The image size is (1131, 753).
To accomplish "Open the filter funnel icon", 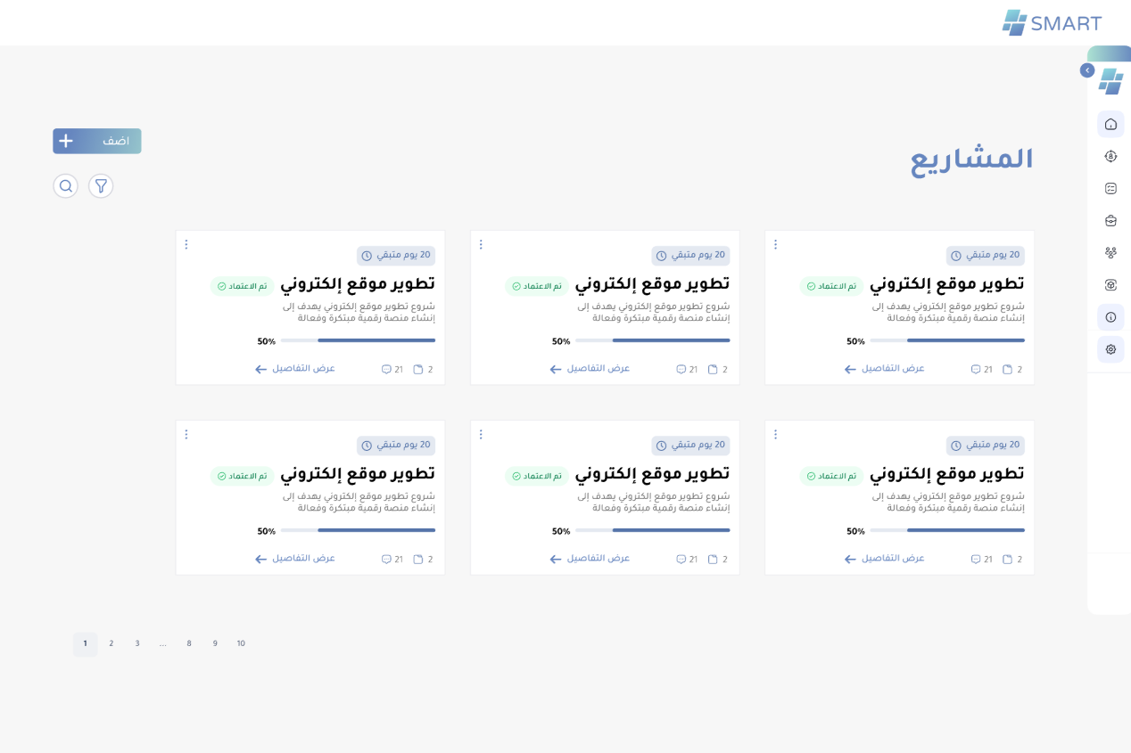I will click(x=100, y=186).
